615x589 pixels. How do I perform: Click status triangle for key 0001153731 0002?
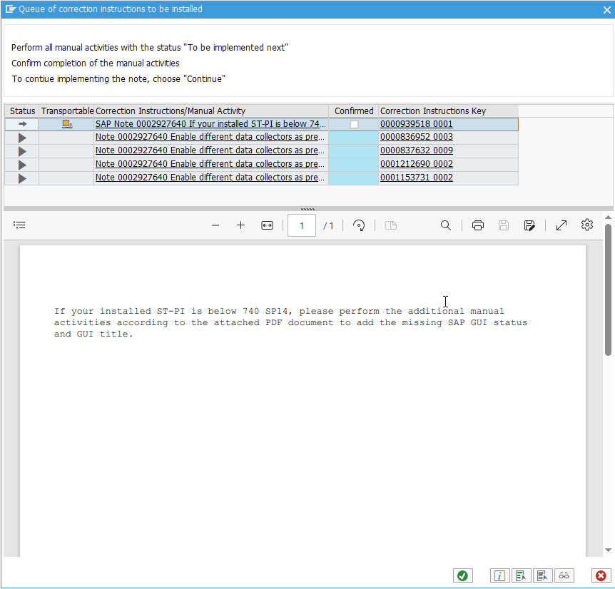point(22,178)
